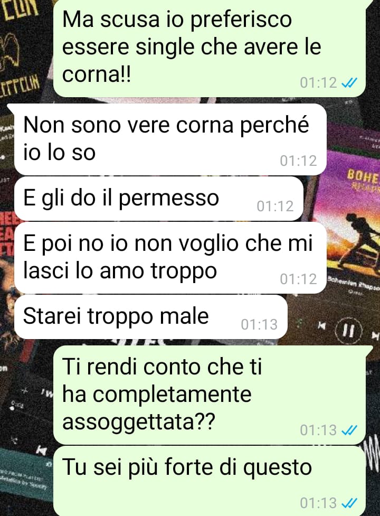Click the 01:12 timestamp on 'permesso' message

click(275, 207)
